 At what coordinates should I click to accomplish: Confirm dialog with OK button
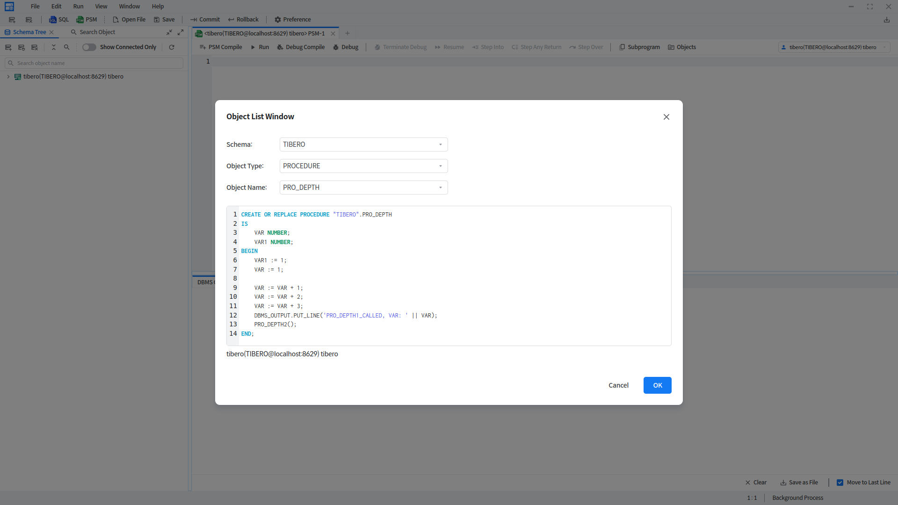point(657,385)
